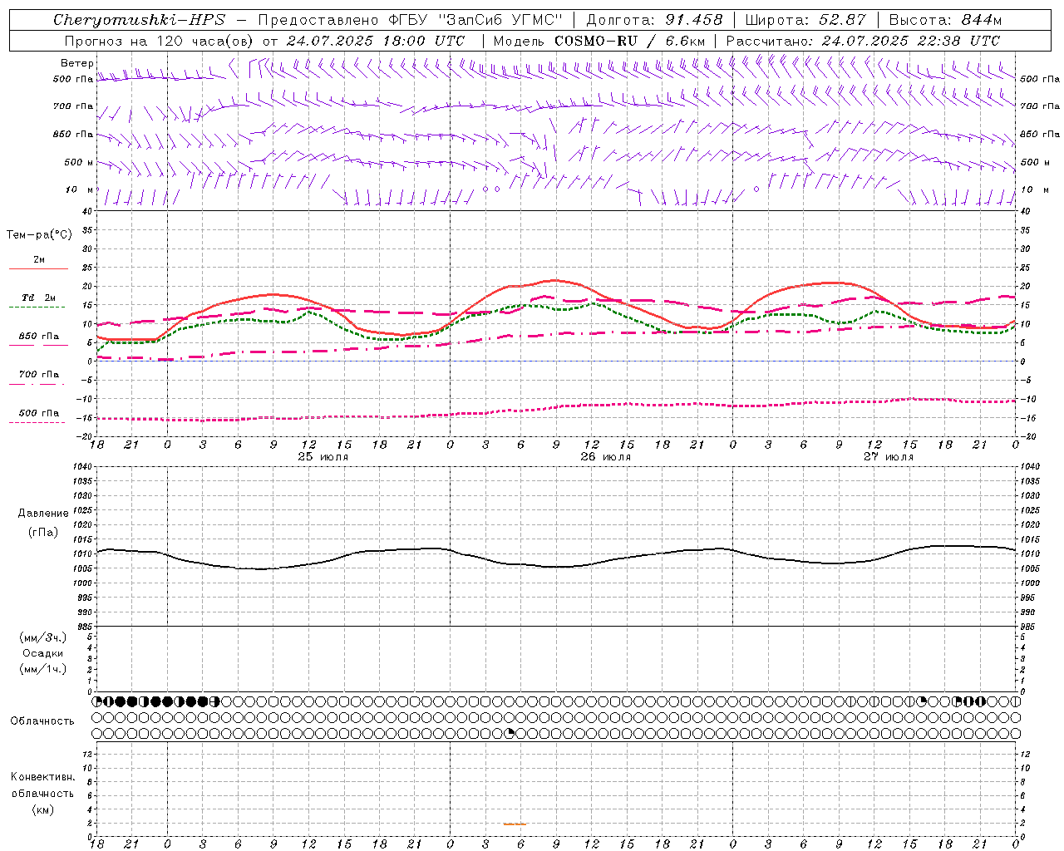Image resolution: width=1064 pixels, height=851 pixels.
Task: Click the lone calm-wind circle on 27 июля
Action: pyautogui.click(x=756, y=189)
